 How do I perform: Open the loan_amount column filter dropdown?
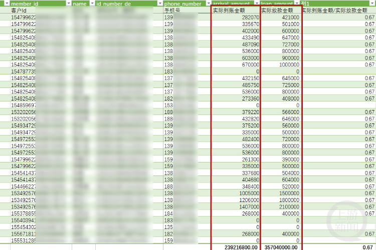tap(297, 3)
